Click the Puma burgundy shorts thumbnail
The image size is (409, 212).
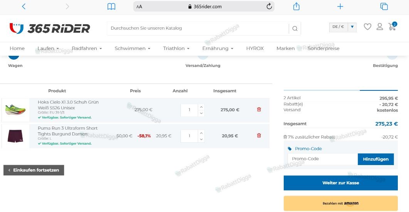click(15, 136)
